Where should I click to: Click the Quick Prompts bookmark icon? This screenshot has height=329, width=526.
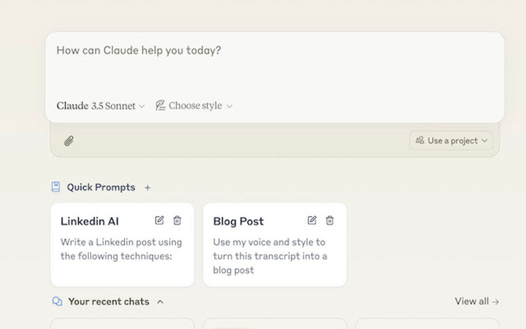click(x=56, y=187)
